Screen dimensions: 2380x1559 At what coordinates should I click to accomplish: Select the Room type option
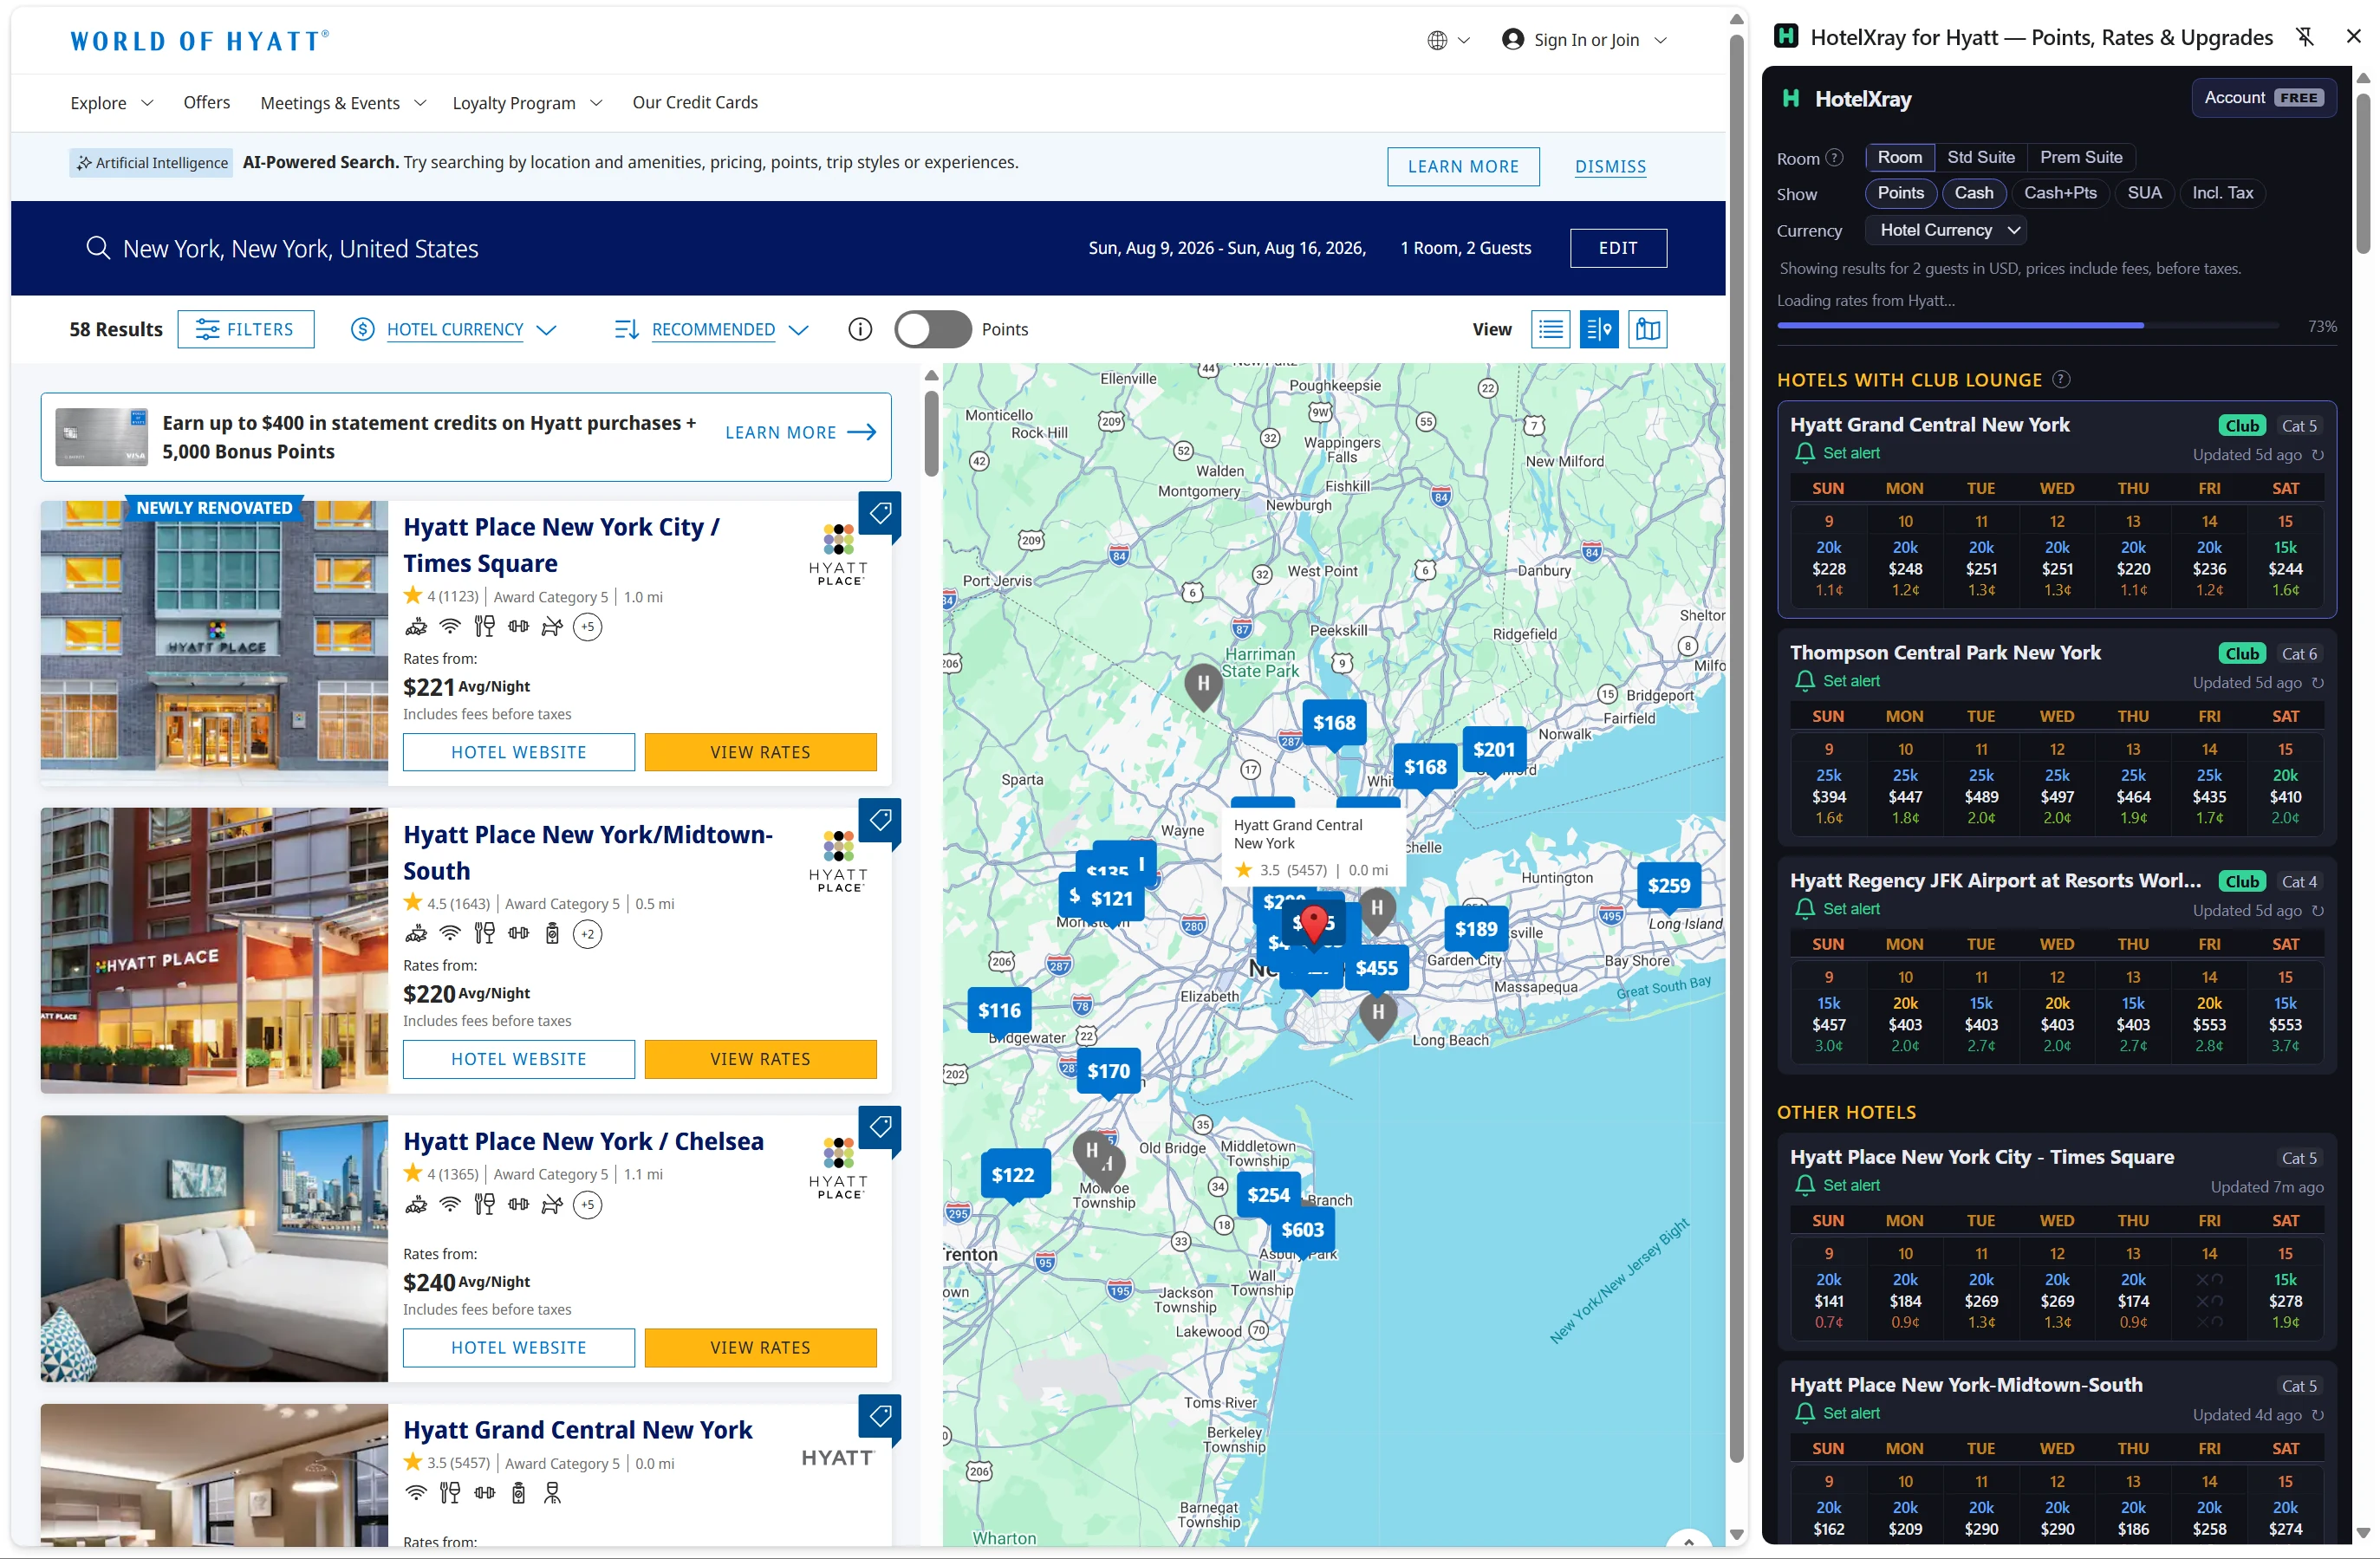pos(1899,157)
